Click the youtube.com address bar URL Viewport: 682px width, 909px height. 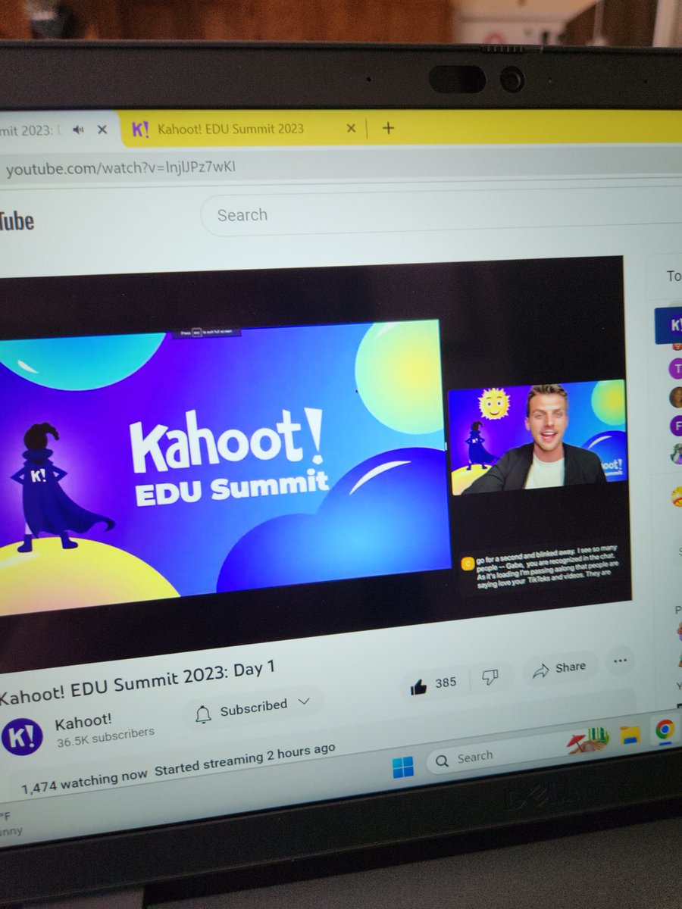pyautogui.click(x=120, y=168)
